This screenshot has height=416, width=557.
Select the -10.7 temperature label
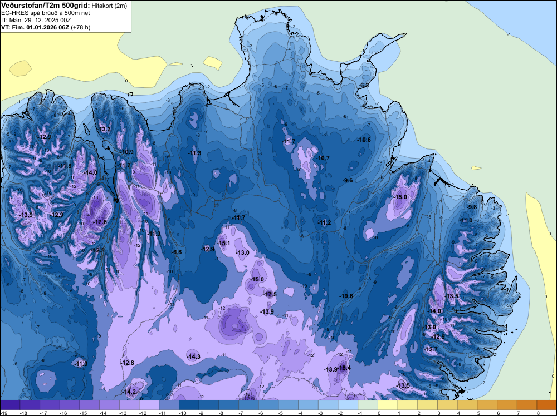(x=323, y=158)
